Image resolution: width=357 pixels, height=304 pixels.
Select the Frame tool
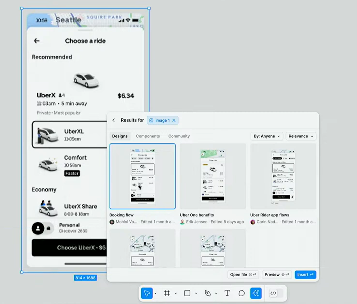(167, 293)
